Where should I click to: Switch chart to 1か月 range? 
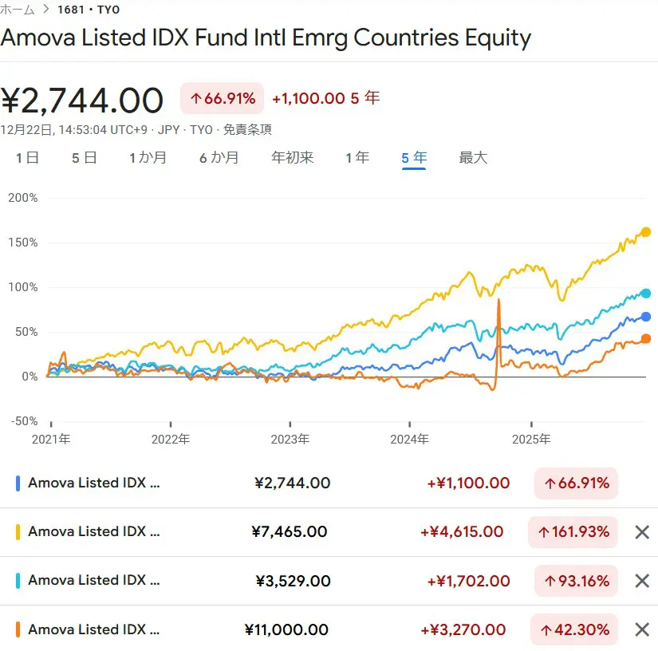[x=148, y=158]
